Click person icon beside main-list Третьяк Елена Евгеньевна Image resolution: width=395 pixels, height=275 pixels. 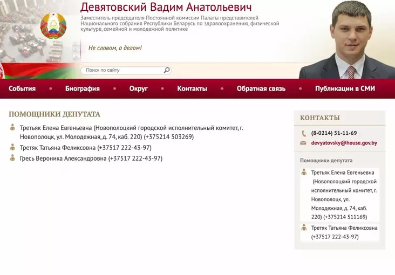[x=12, y=128]
